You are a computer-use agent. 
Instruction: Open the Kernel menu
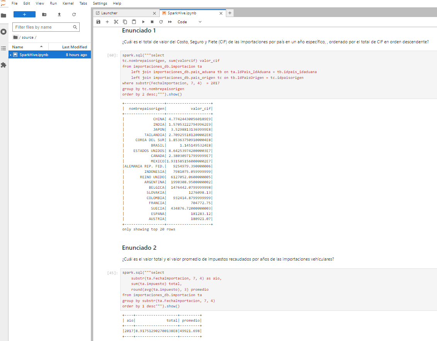(x=68, y=3)
